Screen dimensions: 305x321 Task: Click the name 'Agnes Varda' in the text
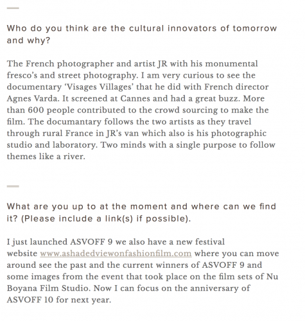pyautogui.click(x=33, y=98)
